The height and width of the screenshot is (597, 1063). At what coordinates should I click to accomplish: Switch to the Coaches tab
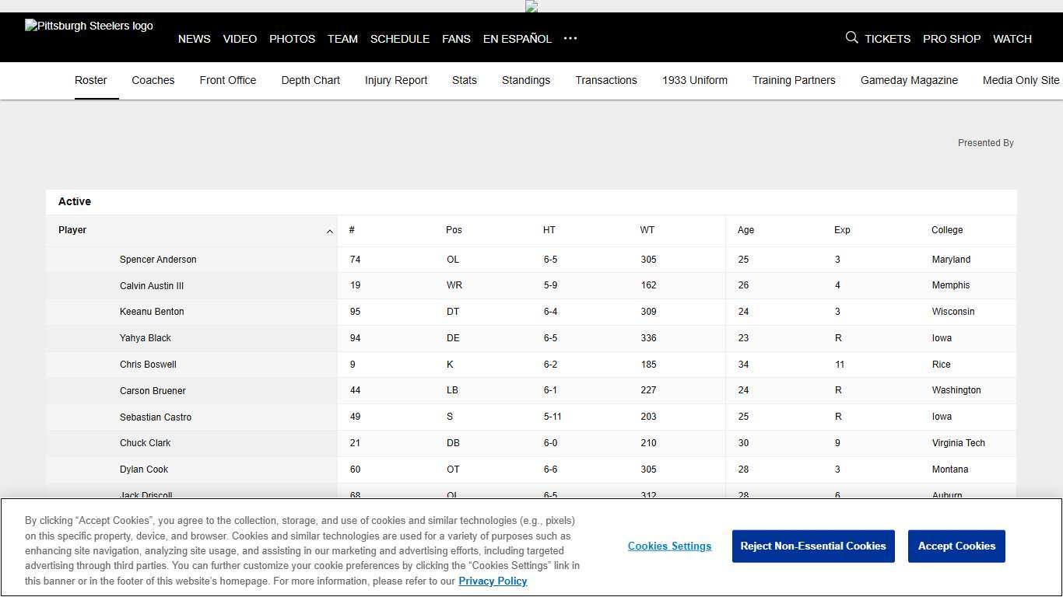[153, 80]
